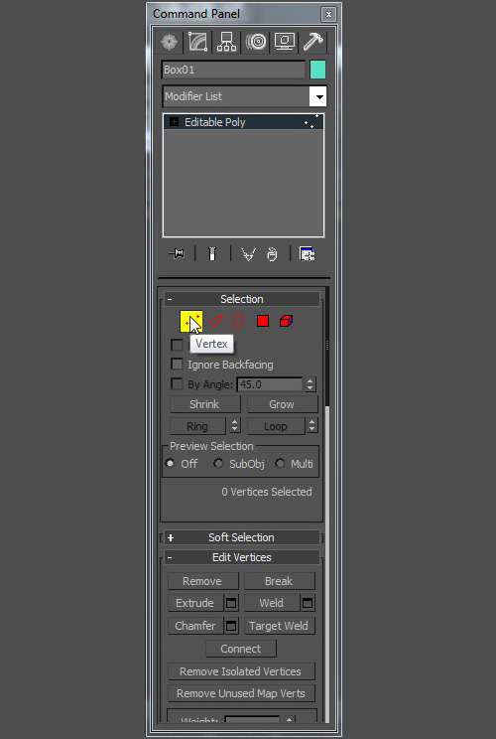Image resolution: width=496 pixels, height=739 pixels.
Task: Open the Hierarchy tab
Action: pyautogui.click(x=226, y=42)
